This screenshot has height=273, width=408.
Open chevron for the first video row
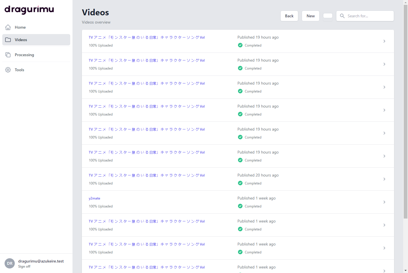[x=384, y=41]
